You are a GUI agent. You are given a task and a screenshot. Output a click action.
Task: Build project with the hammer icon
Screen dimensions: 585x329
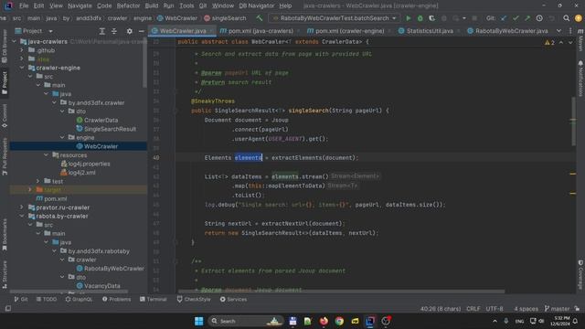tap(260, 18)
